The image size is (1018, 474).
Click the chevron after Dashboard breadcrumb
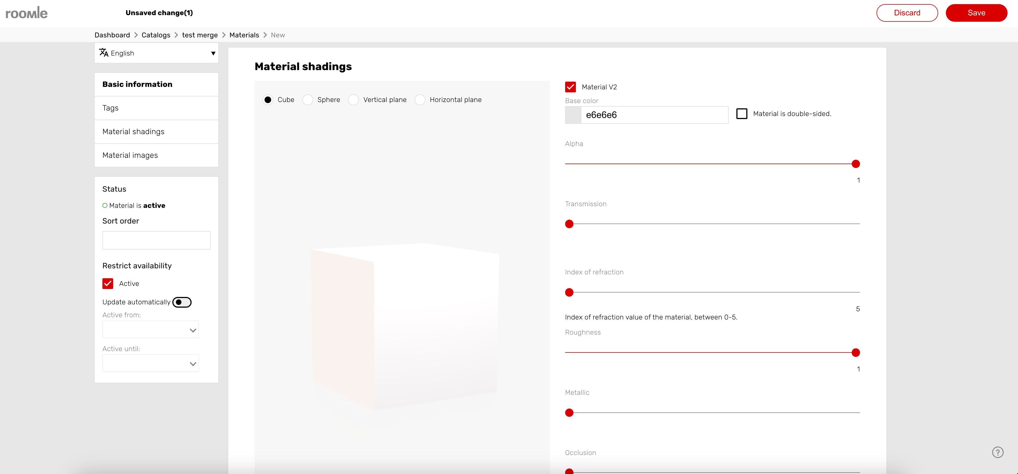tap(136, 35)
